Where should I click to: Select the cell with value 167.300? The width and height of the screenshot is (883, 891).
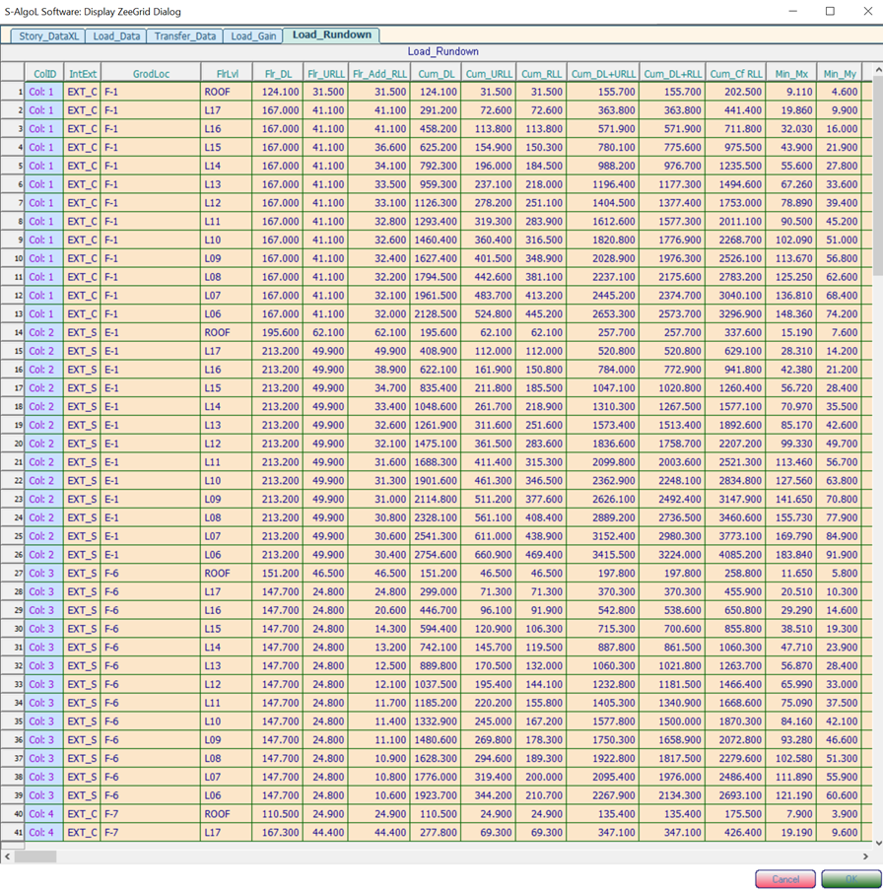(278, 833)
